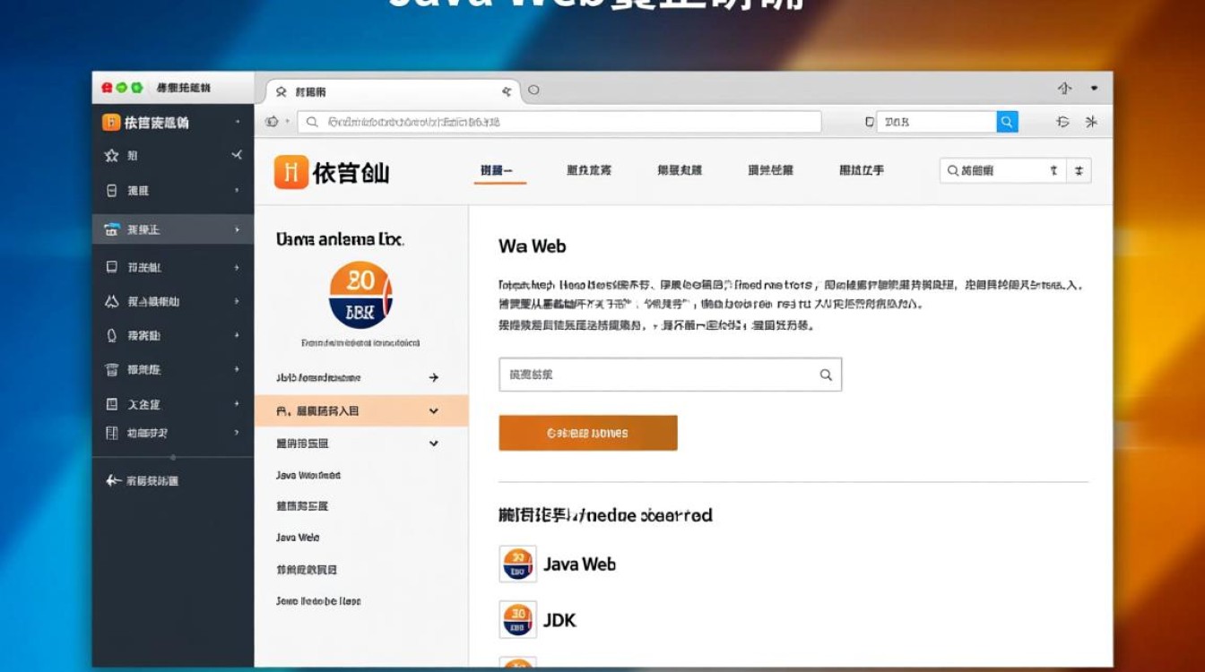
Task: Expand the second chevron item in left panel
Action: point(434,443)
